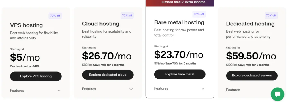Click the struck-through $89/mo price
The width and height of the screenshot is (290, 102).
click(x=87, y=65)
